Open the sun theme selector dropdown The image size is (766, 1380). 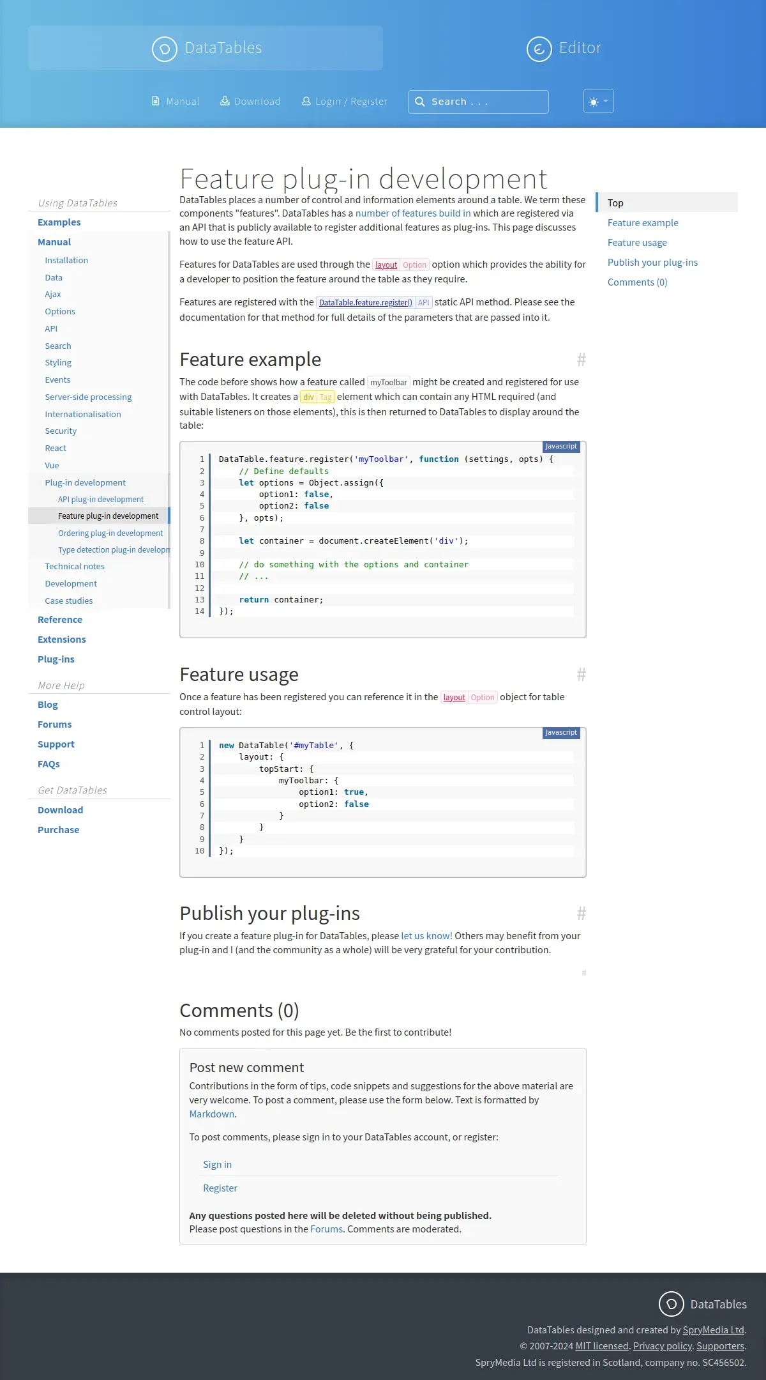click(599, 101)
